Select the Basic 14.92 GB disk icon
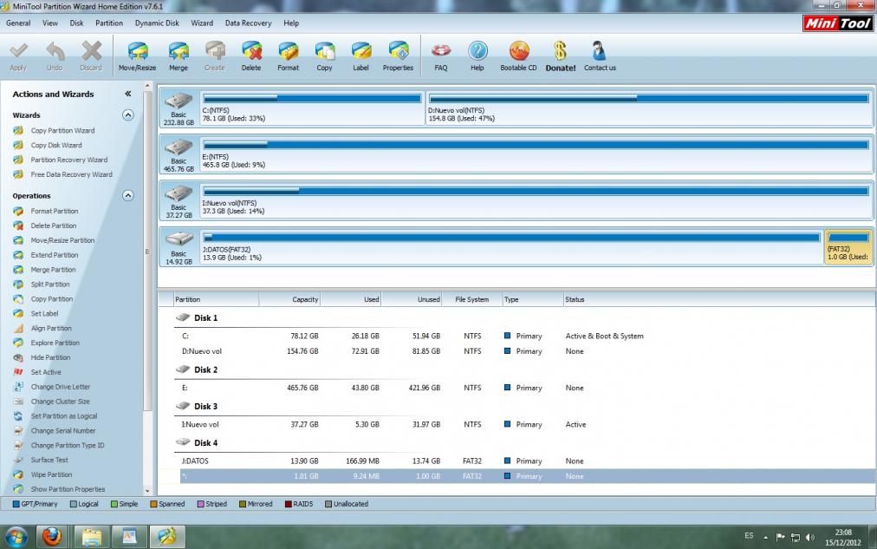This screenshot has width=877, height=549. click(x=179, y=247)
